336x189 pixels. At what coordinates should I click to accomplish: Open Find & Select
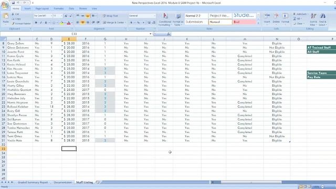point(322,19)
